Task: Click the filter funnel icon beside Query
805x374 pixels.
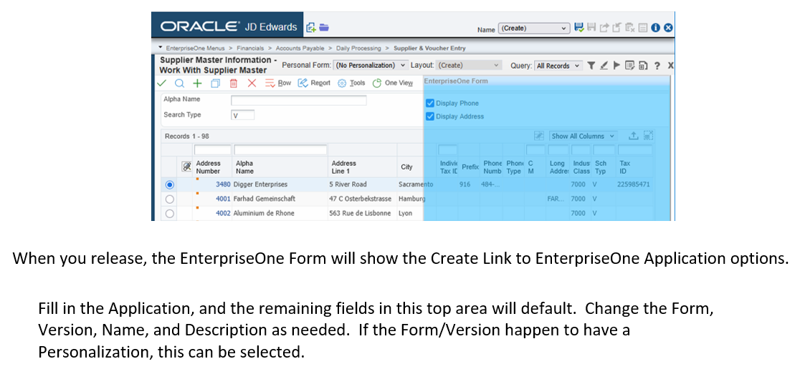Action: coord(591,66)
